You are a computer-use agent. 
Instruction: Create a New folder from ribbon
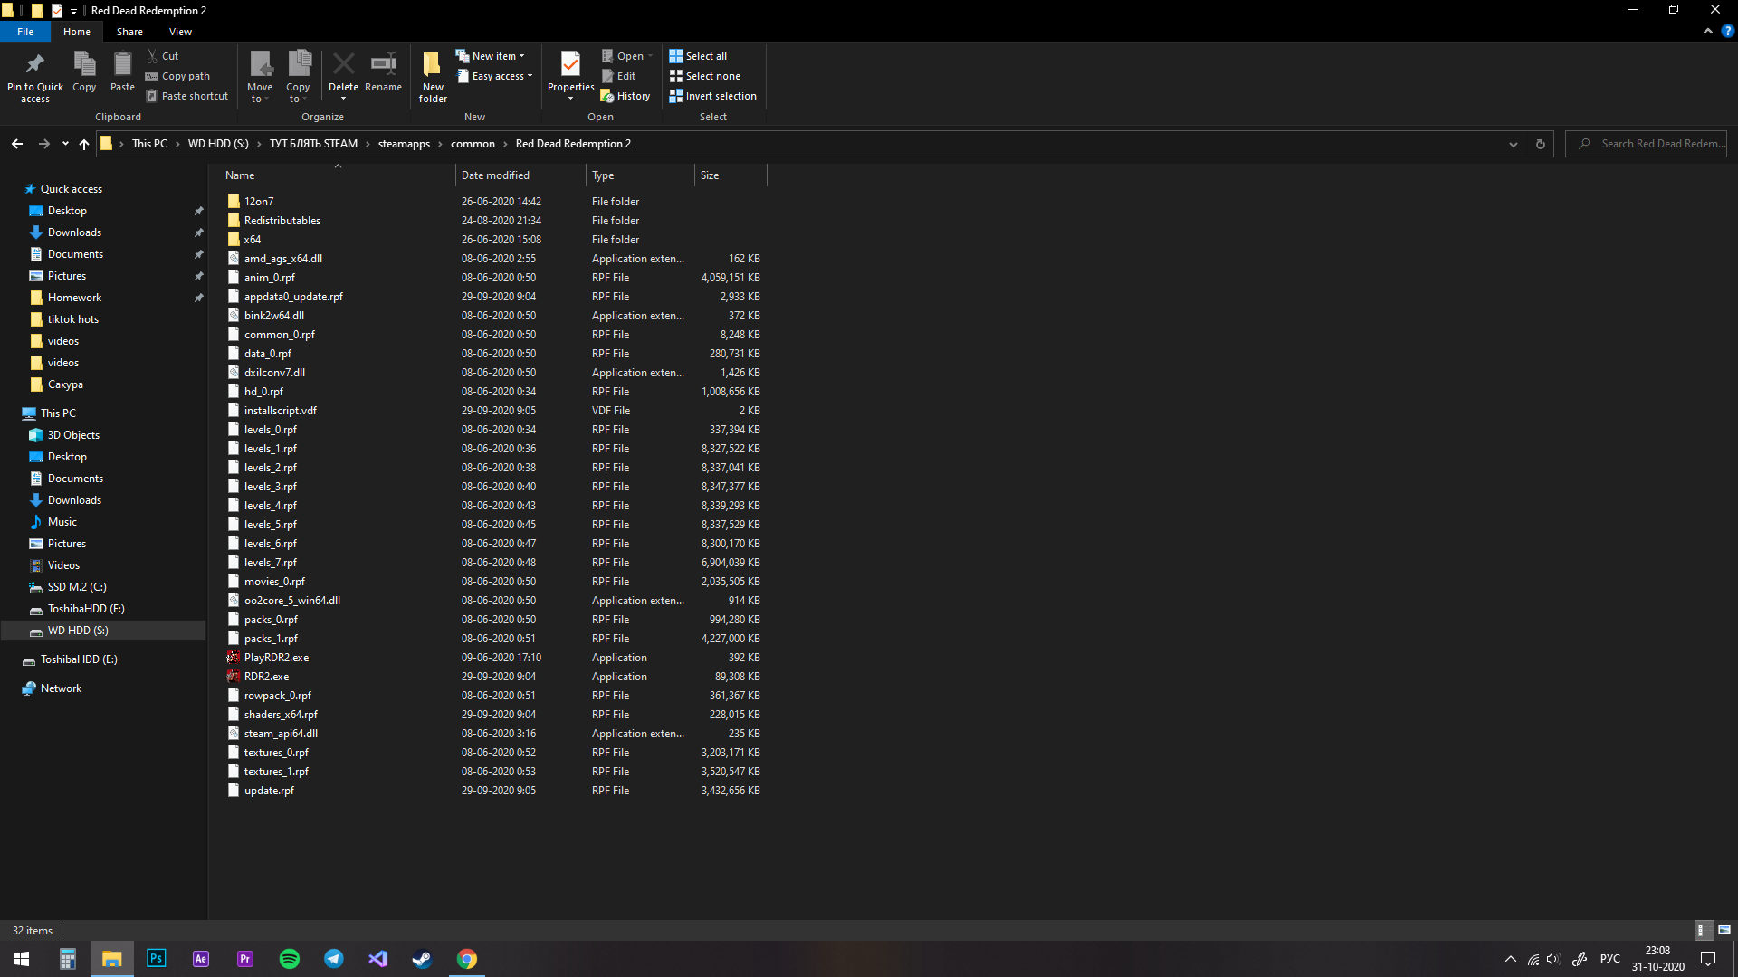433,75
